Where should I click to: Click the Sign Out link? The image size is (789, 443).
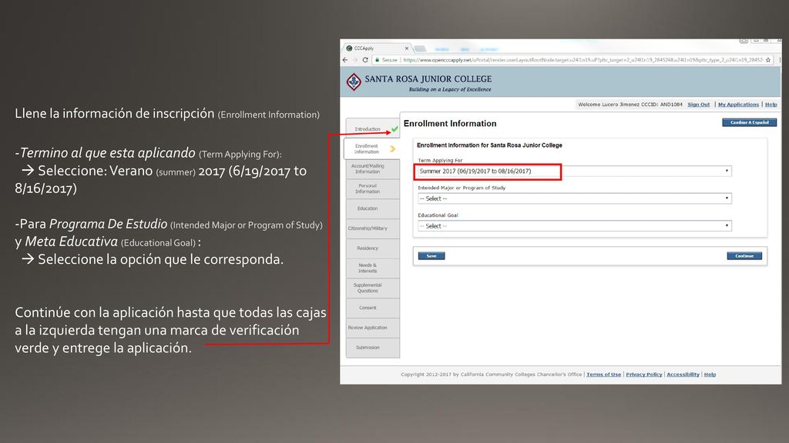(698, 105)
